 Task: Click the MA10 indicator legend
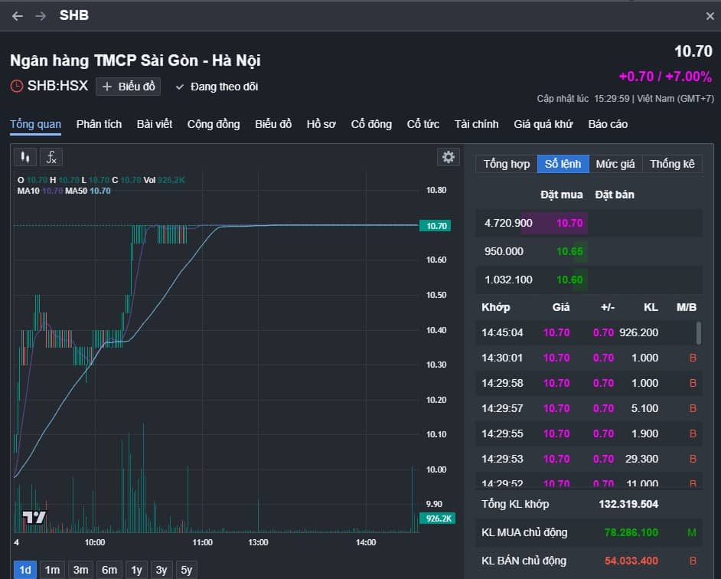pyautogui.click(x=40, y=191)
